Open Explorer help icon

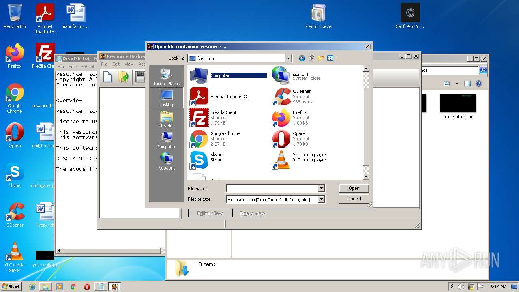[x=479, y=84]
